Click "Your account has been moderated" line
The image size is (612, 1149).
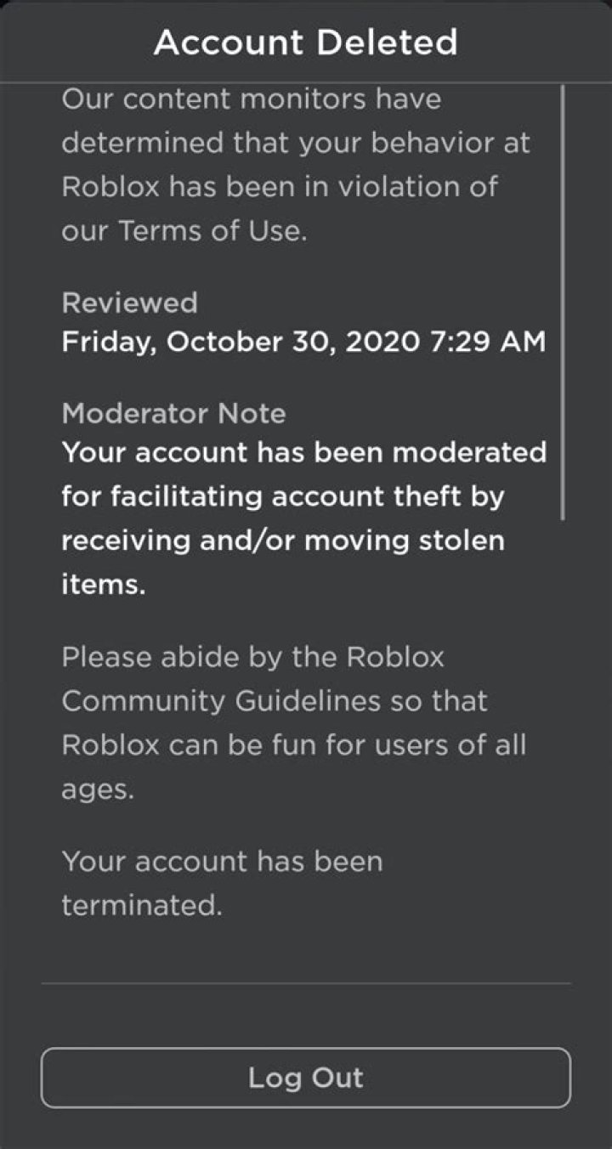(303, 452)
